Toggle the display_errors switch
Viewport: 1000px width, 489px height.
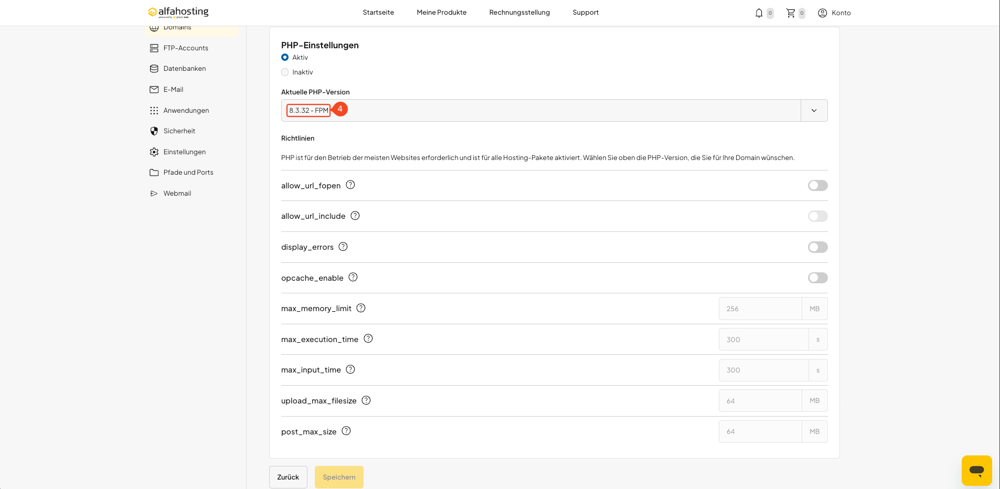pos(817,247)
